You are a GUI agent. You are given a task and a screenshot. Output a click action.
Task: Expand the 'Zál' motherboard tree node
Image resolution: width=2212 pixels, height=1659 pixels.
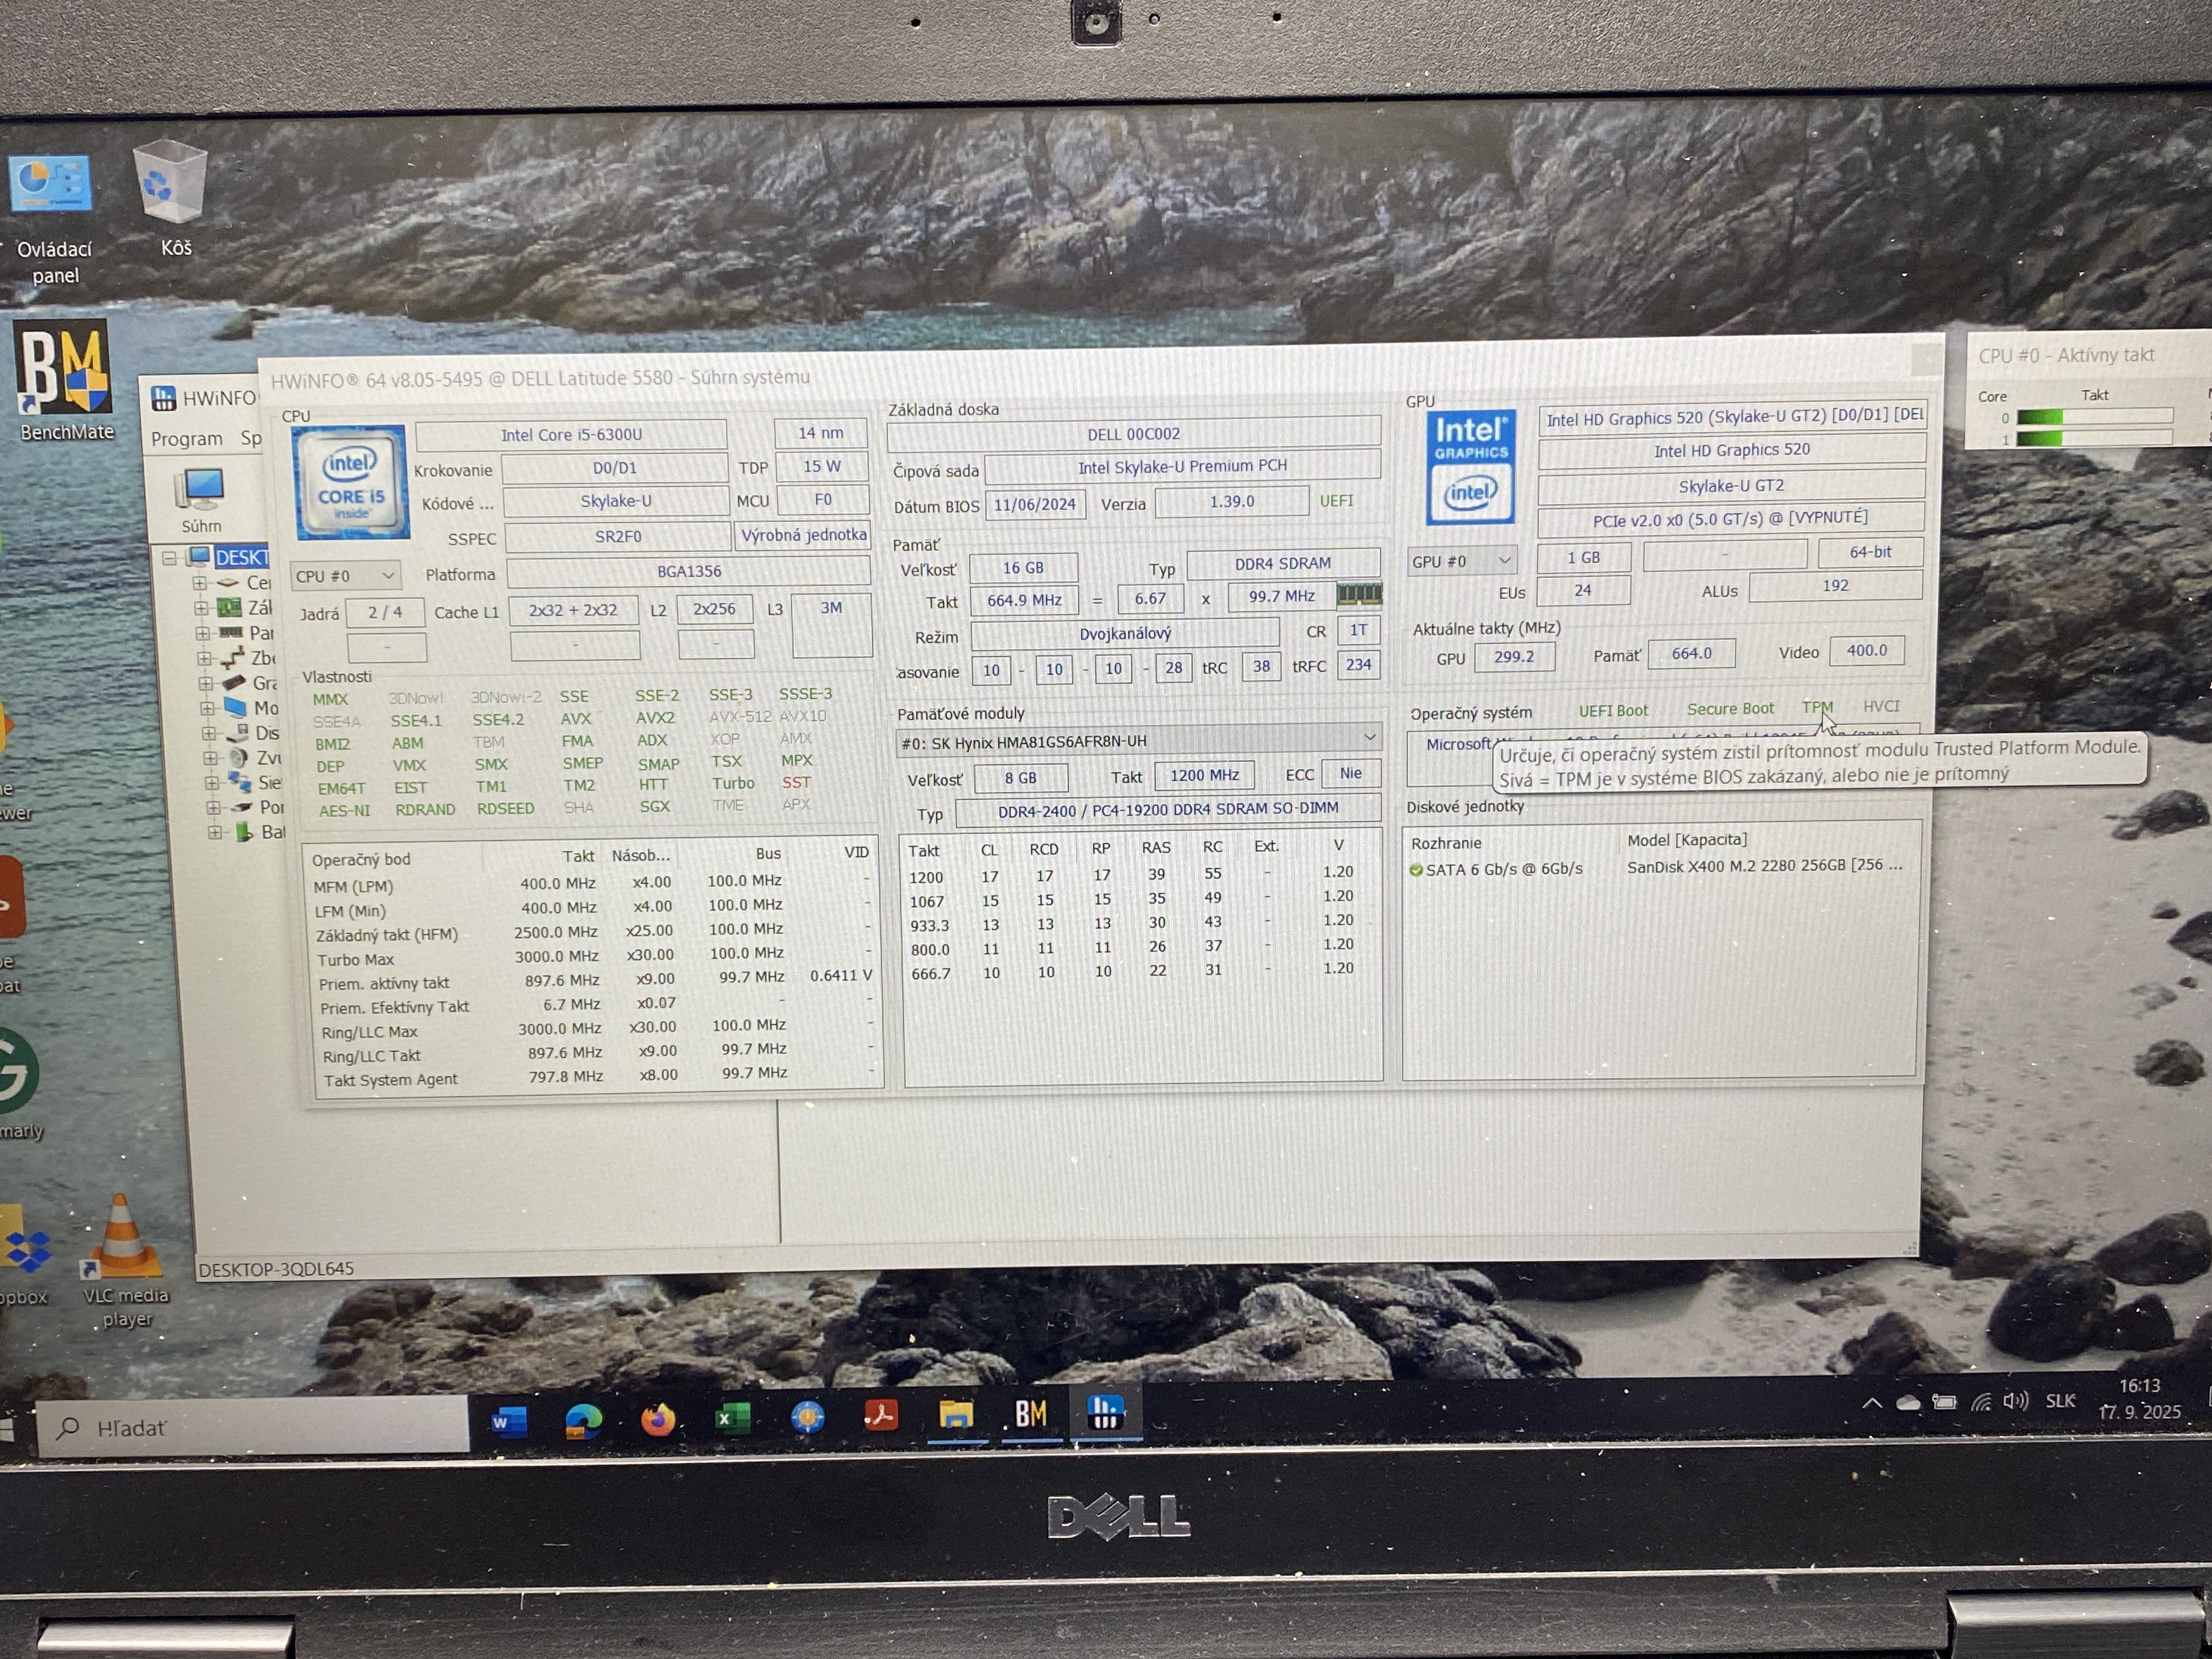point(201,607)
